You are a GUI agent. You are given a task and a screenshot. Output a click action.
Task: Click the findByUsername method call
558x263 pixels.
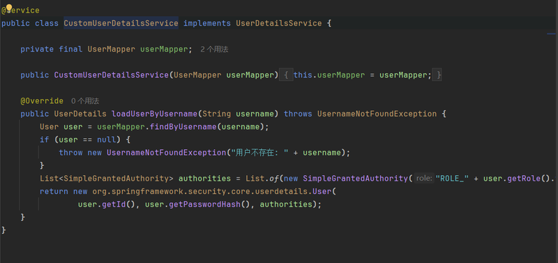pyautogui.click(x=183, y=127)
